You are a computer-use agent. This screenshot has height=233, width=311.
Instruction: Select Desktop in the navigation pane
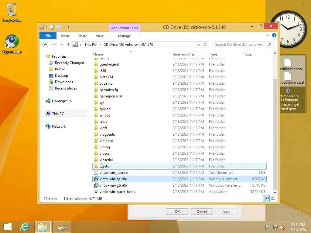(61, 76)
